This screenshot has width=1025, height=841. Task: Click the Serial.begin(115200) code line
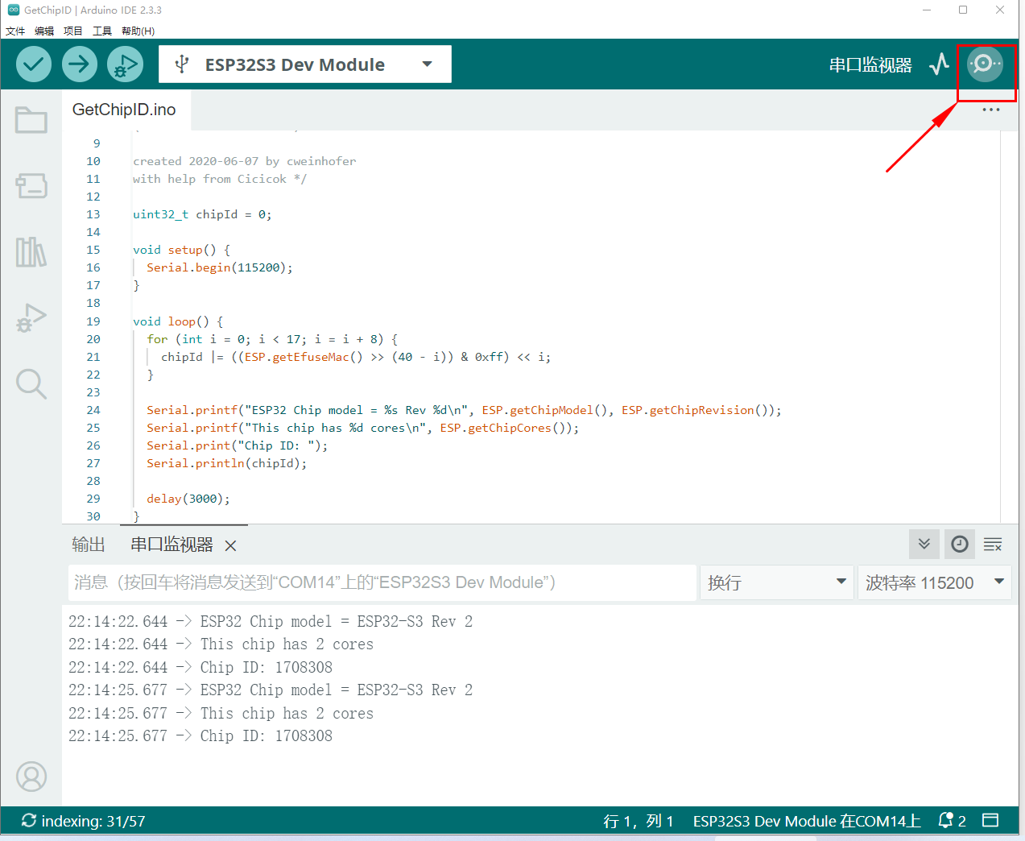[x=220, y=267]
